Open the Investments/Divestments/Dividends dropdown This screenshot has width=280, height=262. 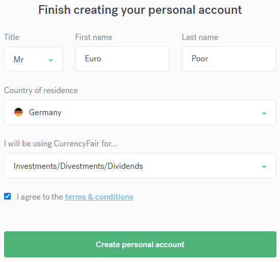pyautogui.click(x=140, y=166)
